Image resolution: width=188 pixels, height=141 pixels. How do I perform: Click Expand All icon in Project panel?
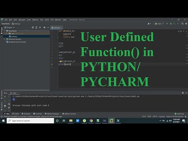tap(36, 27)
